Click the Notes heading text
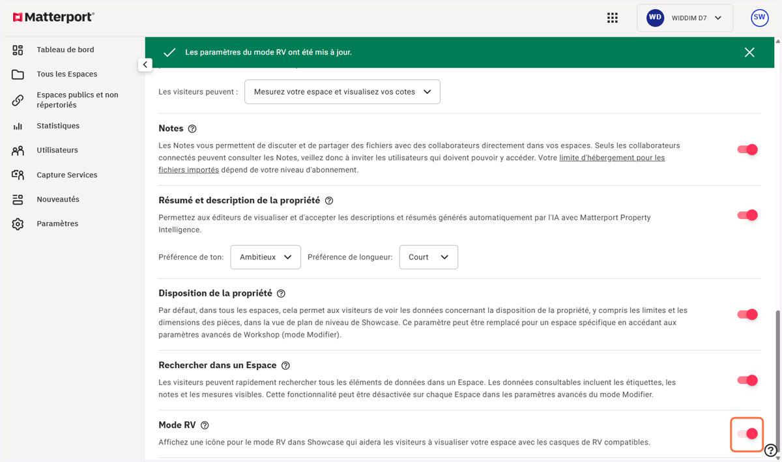Viewport: 782px width, 462px height. pos(171,128)
